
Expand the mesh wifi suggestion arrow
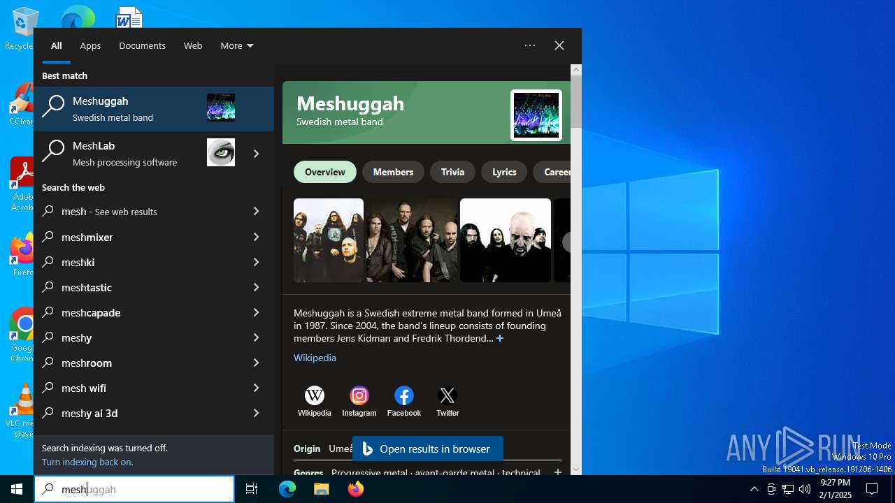point(256,388)
